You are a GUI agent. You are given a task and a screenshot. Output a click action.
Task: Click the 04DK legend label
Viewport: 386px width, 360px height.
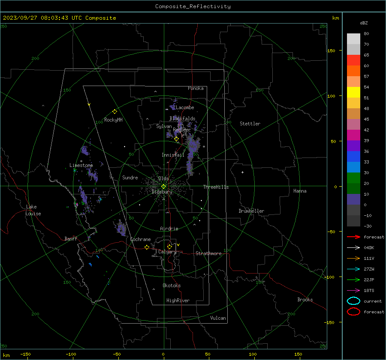pos(369,248)
